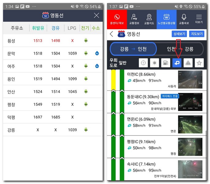
Task: Click the 지도보기 button
Action: [x=197, y=34]
